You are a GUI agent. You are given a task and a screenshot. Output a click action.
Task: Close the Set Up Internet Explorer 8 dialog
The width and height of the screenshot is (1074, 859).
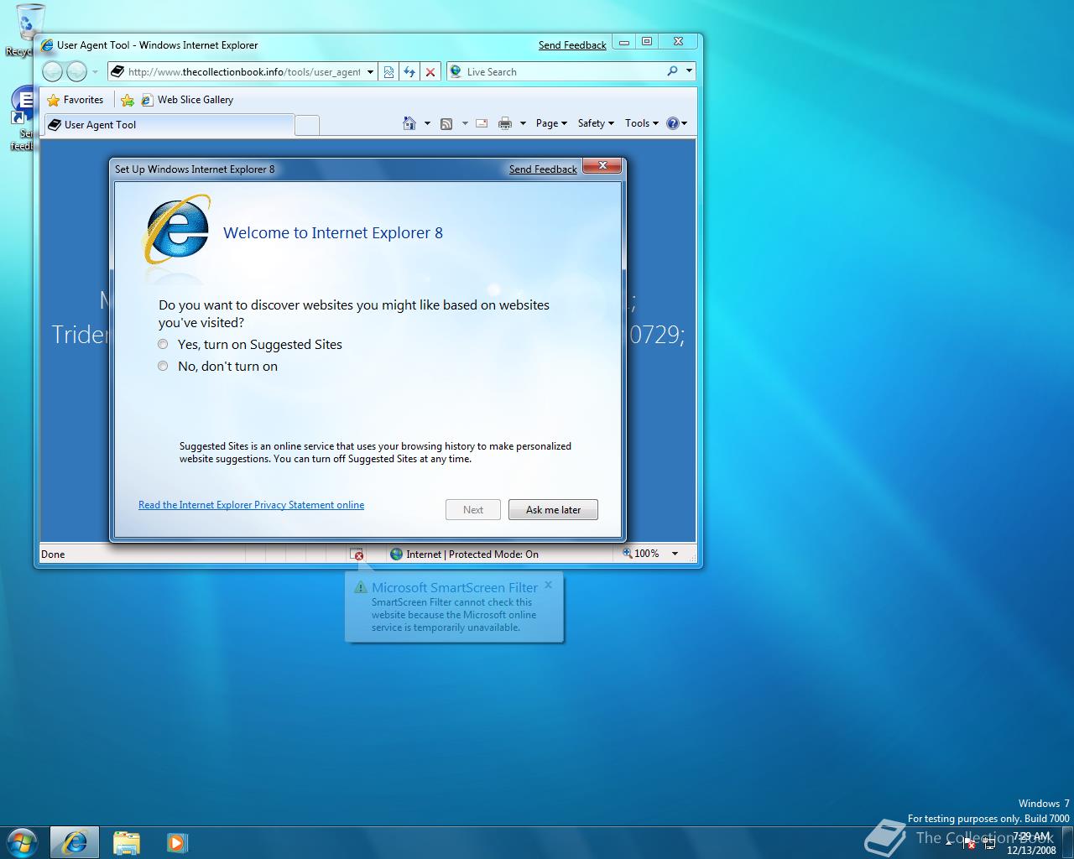click(602, 165)
